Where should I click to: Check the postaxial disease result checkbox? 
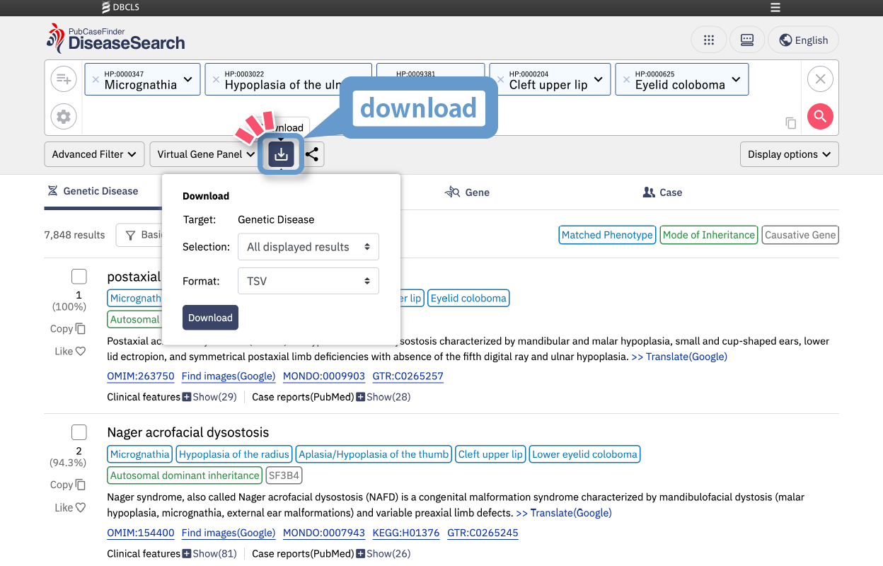pos(79,277)
